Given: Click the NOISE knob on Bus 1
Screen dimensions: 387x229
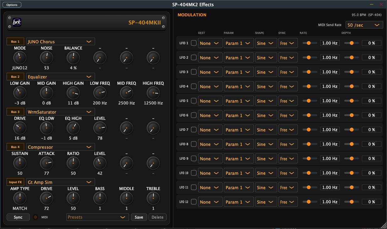Looking at the screenshot, I should click(x=46, y=58).
